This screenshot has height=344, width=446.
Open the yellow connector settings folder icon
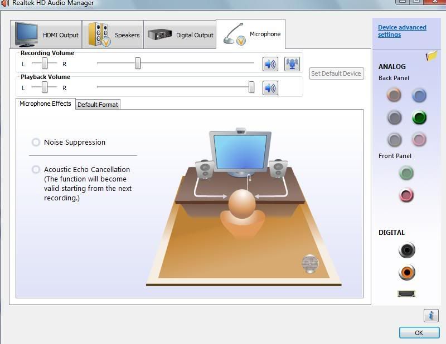[431, 56]
